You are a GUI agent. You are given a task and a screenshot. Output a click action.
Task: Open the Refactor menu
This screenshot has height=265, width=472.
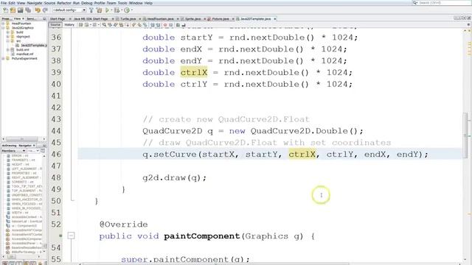(x=64, y=3)
